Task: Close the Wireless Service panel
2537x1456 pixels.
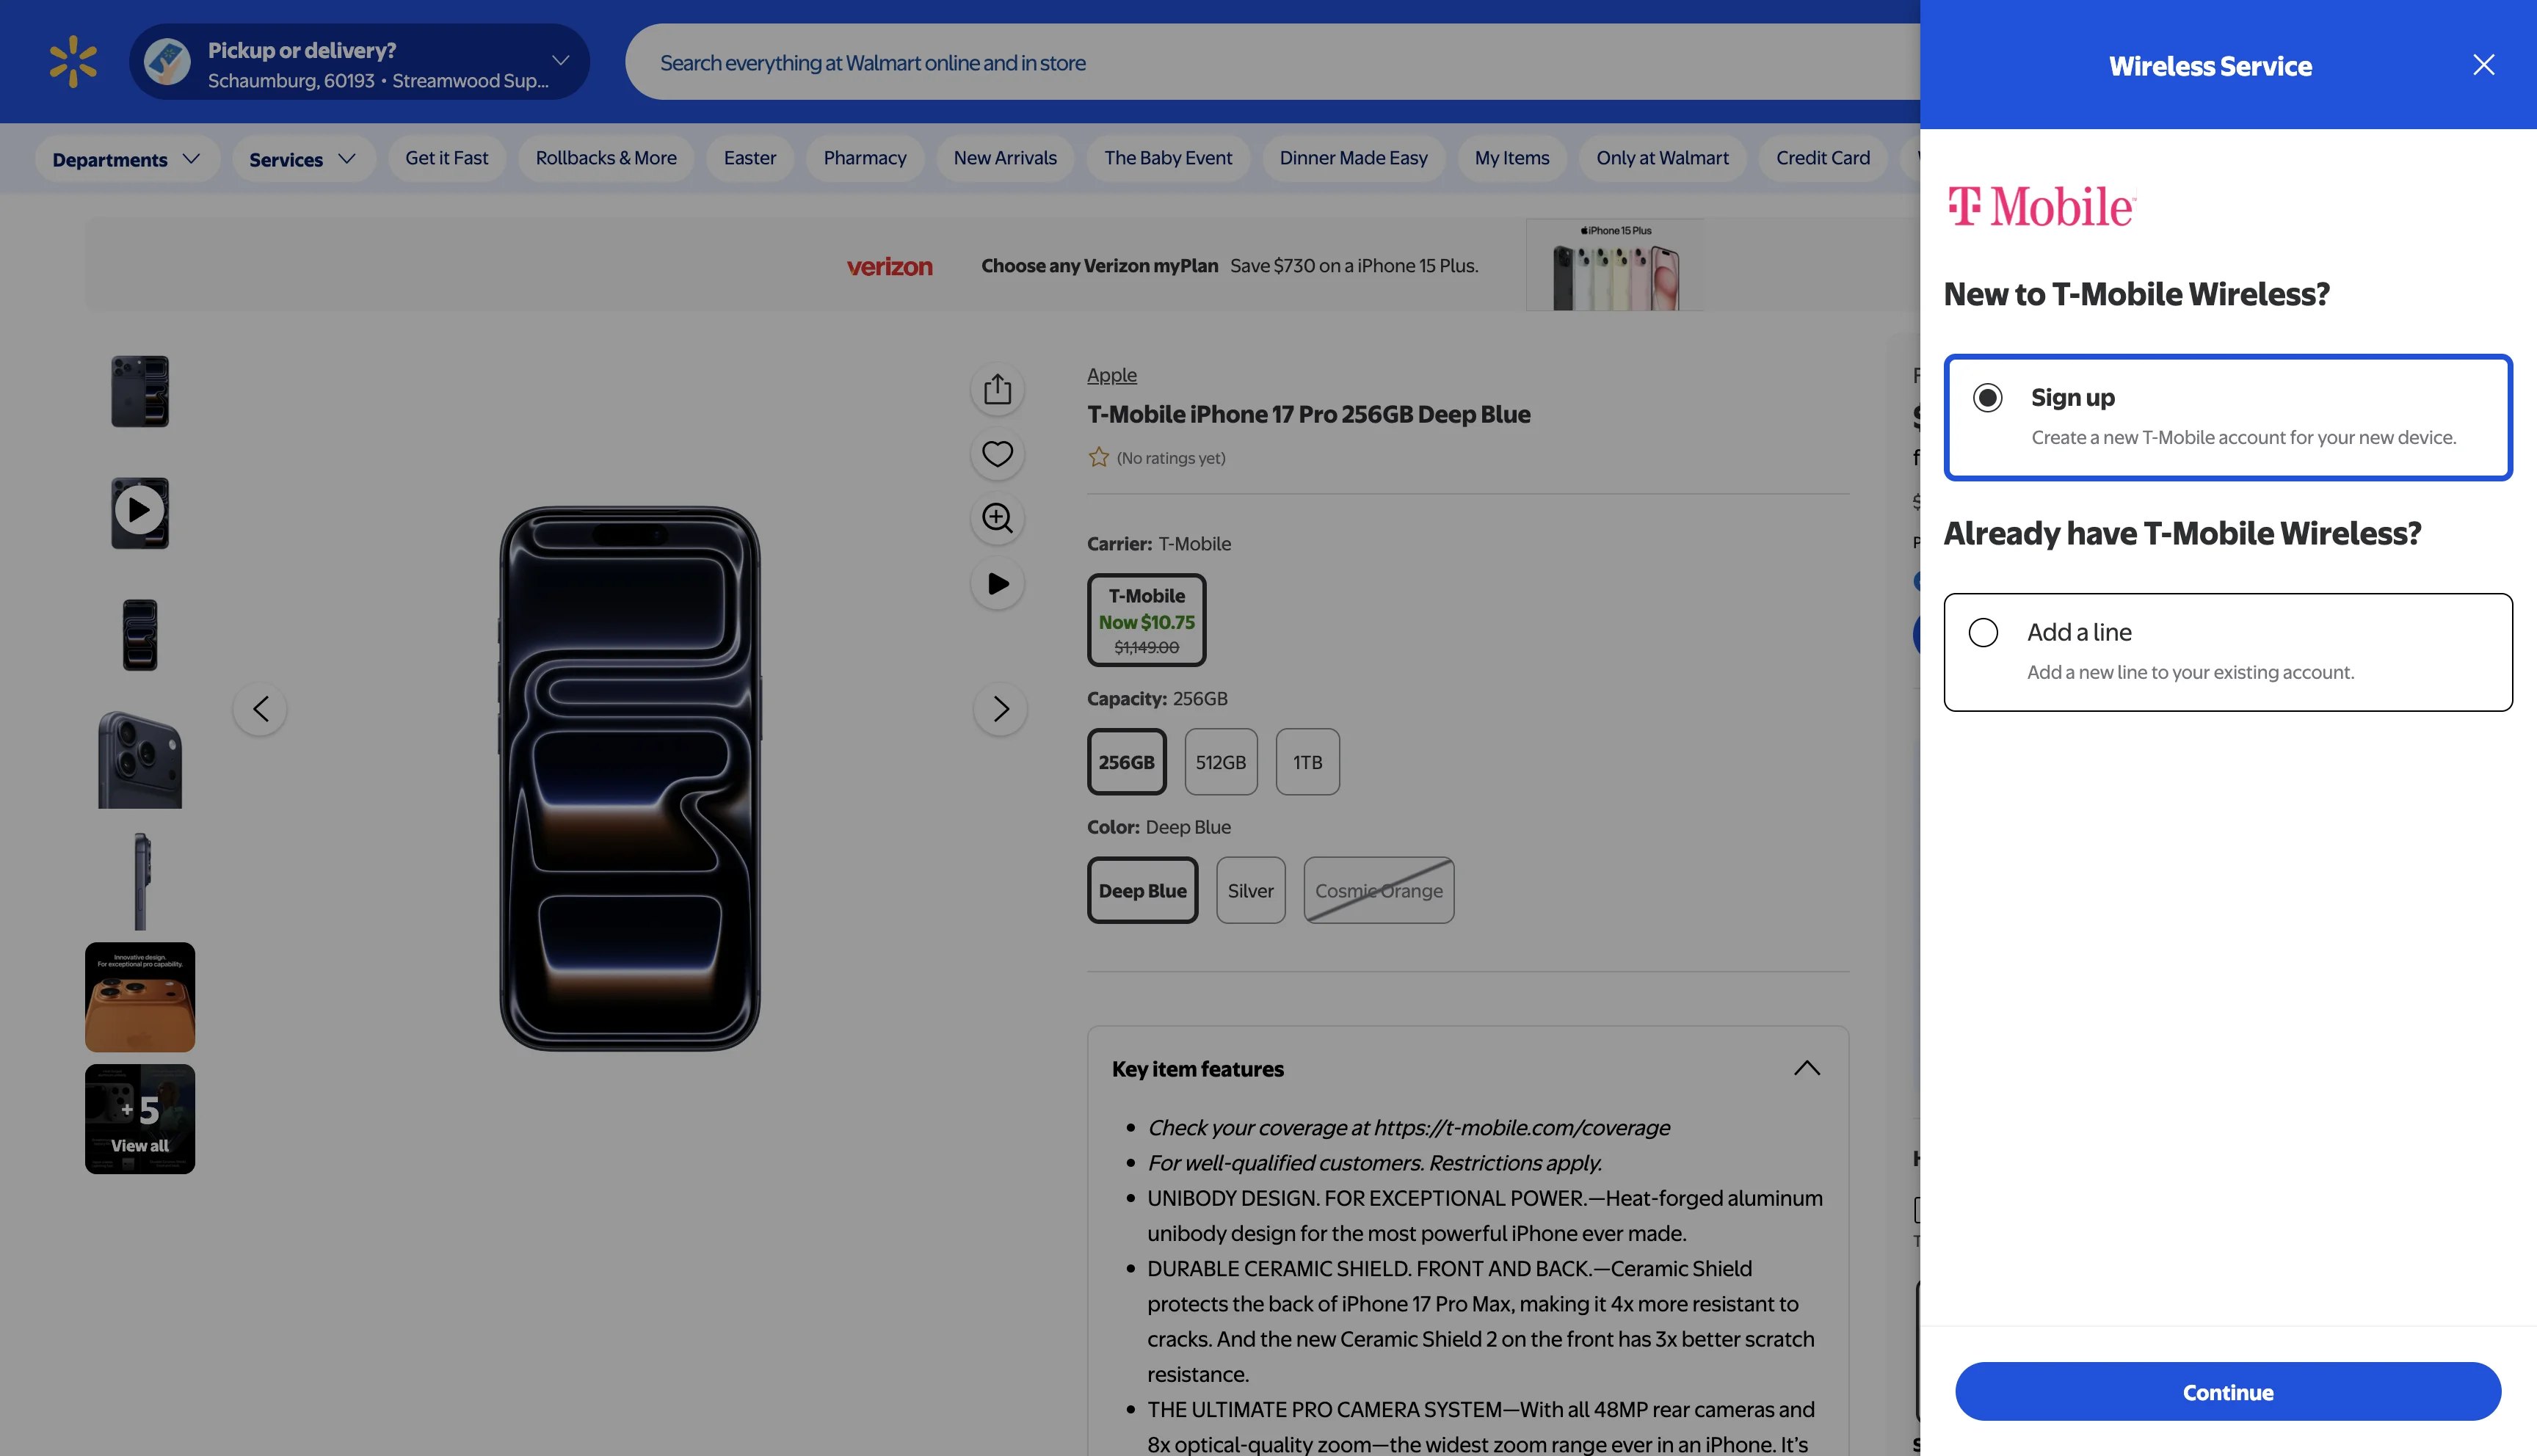Action: click(x=2483, y=65)
